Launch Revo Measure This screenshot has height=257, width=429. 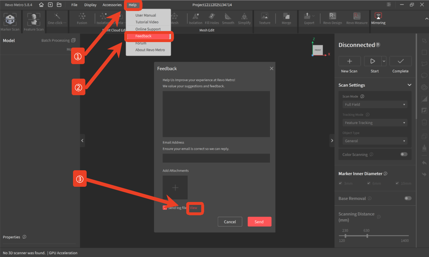(x=357, y=18)
